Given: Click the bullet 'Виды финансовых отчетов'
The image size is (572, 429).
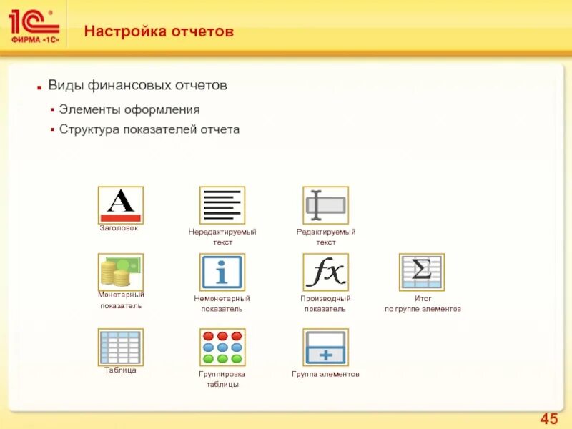Looking at the screenshot, I should coord(137,85).
